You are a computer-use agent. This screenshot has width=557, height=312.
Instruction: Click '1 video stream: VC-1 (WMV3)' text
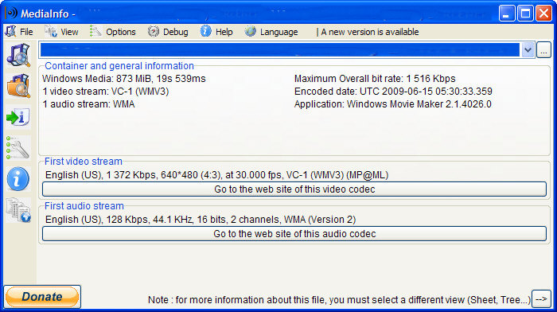(x=106, y=92)
